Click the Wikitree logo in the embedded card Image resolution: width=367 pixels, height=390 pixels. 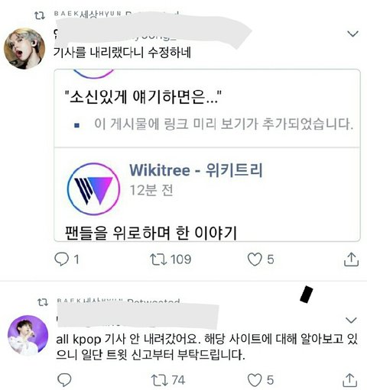[93, 189]
